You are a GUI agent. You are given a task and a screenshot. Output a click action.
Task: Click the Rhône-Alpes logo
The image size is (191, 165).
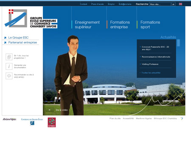(9, 119)
